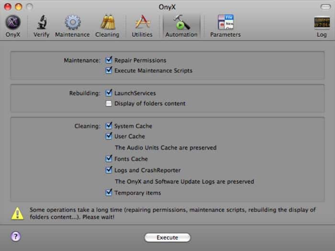Open the Utilities toolbar icon

click(142, 23)
